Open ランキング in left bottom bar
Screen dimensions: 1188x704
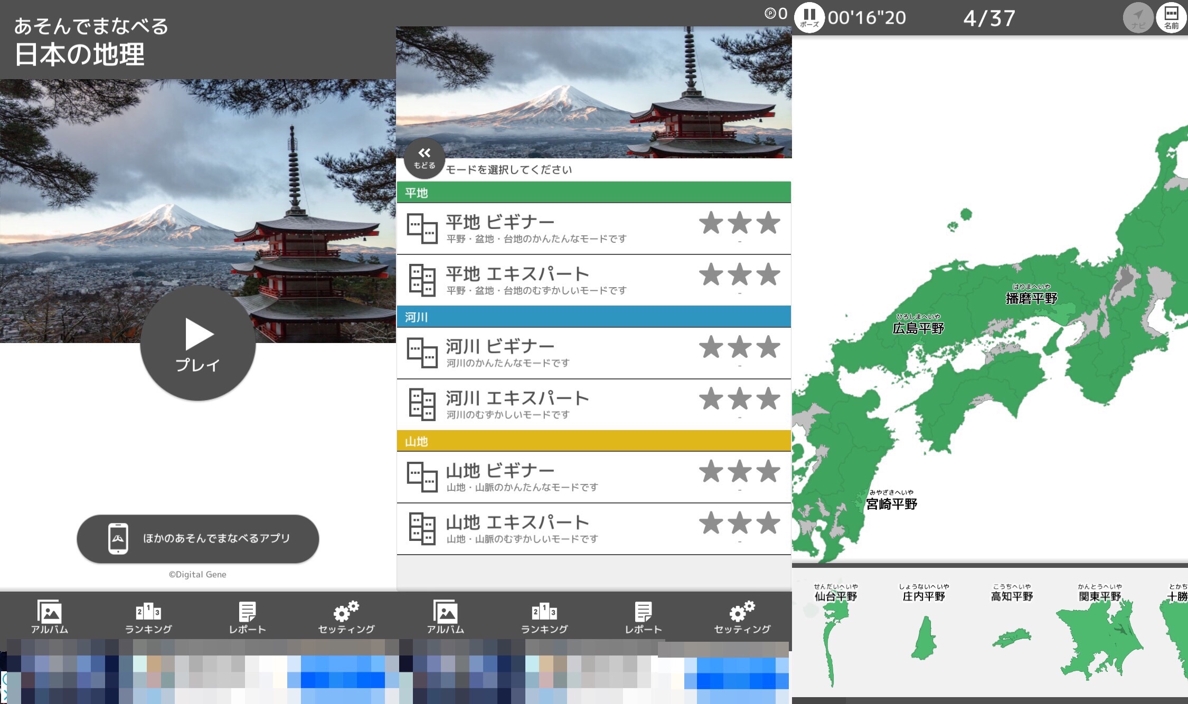coord(148,616)
